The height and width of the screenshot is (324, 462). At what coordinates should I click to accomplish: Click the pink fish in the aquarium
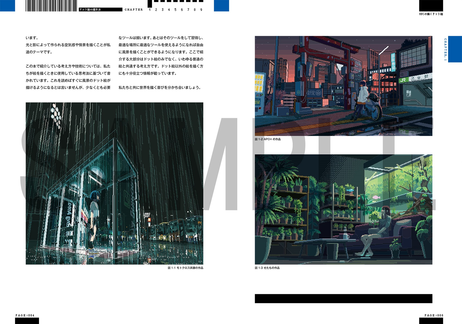pos(376,197)
